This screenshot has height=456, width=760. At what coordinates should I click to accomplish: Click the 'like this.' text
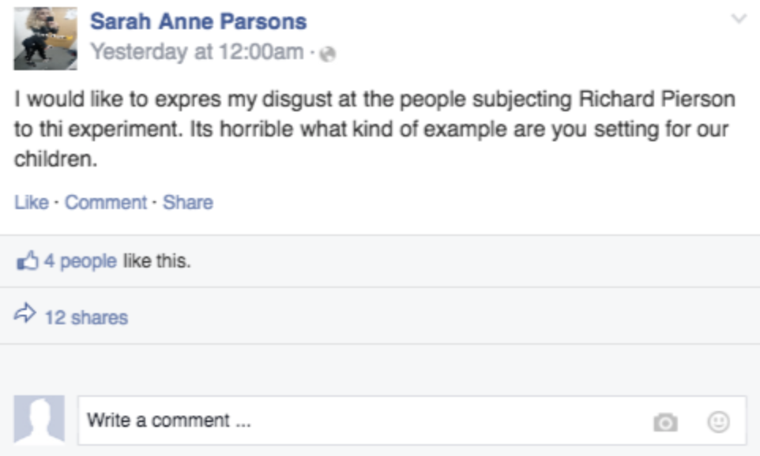pyautogui.click(x=157, y=261)
